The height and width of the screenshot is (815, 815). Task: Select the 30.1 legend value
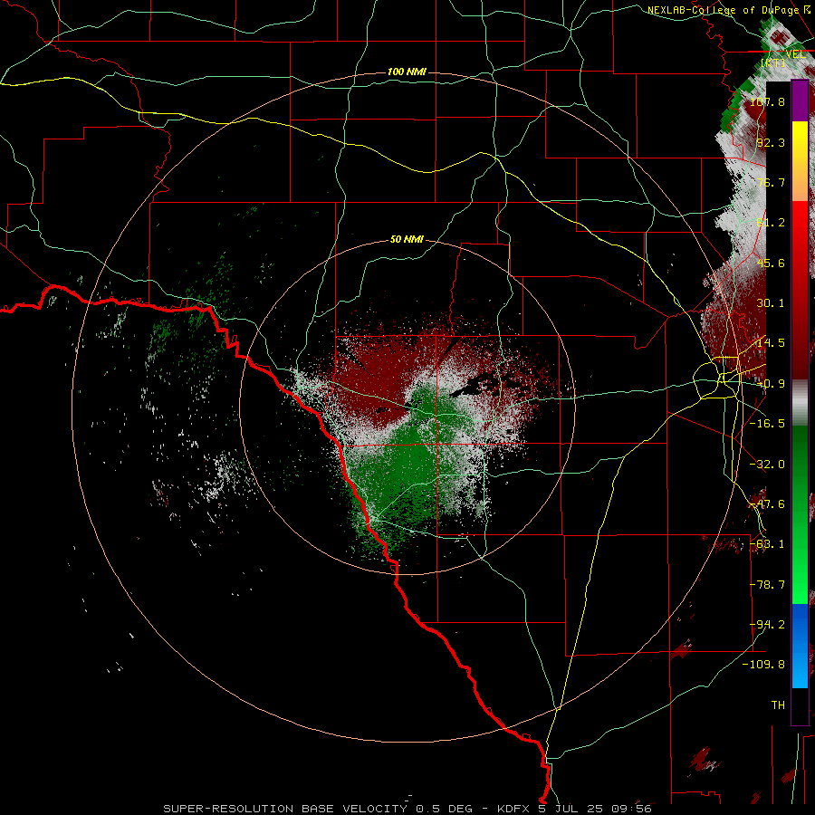click(x=771, y=303)
